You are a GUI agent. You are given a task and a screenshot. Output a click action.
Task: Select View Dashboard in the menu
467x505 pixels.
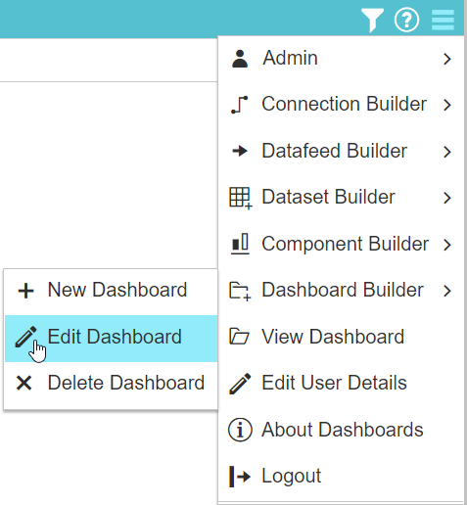pos(341,337)
